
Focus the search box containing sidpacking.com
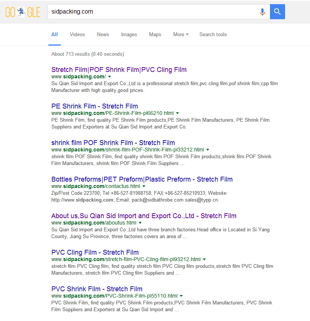point(159,12)
